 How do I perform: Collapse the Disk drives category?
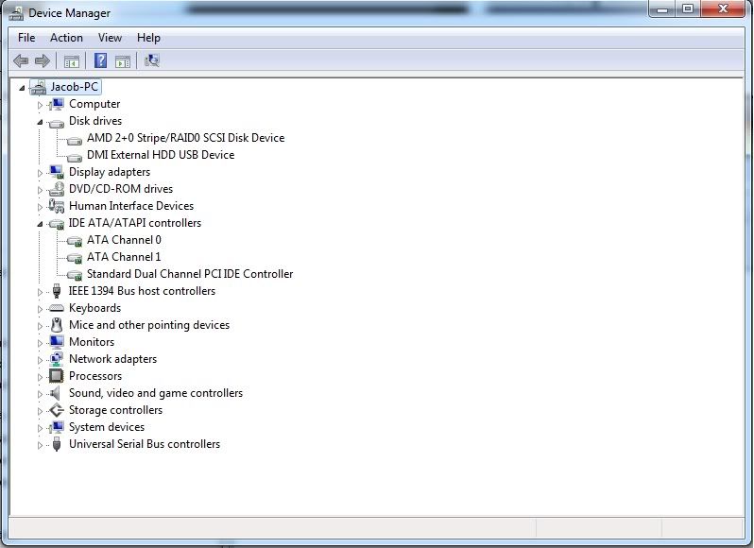40,122
